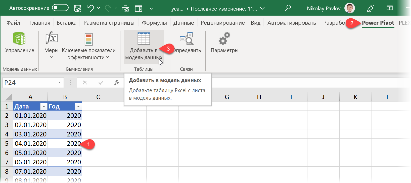Select cell A2 containing 01.01.2020
The width and height of the screenshot is (411, 183).
click(30, 116)
